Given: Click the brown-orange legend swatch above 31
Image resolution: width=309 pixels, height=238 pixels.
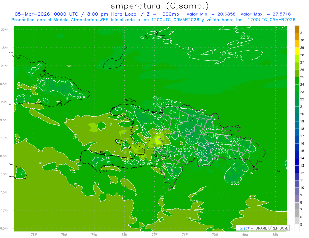Looking at the screenshot, I should coord(297,29).
